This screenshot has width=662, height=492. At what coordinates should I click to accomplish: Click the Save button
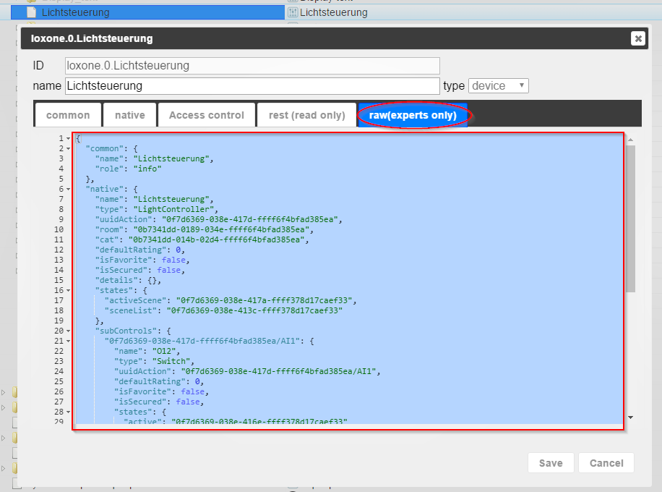tap(551, 463)
